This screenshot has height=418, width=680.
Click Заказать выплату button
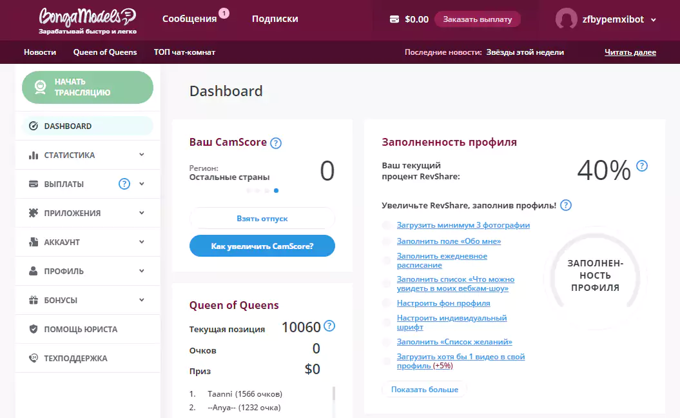click(x=478, y=19)
